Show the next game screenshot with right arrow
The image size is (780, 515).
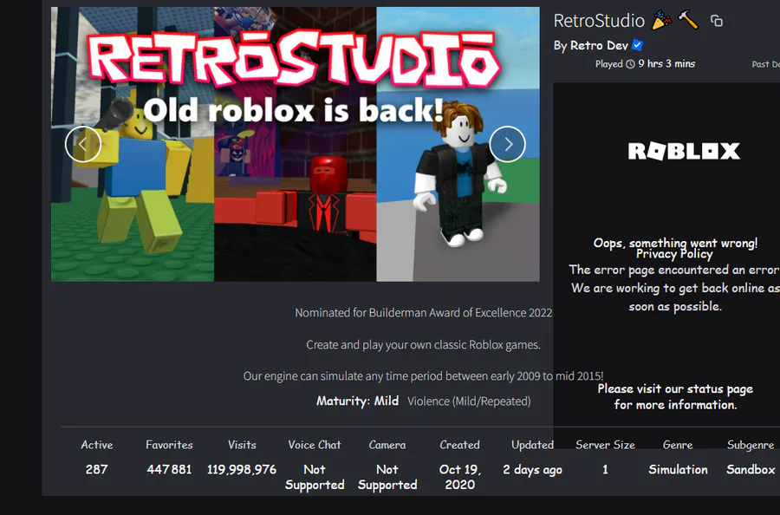coord(507,144)
